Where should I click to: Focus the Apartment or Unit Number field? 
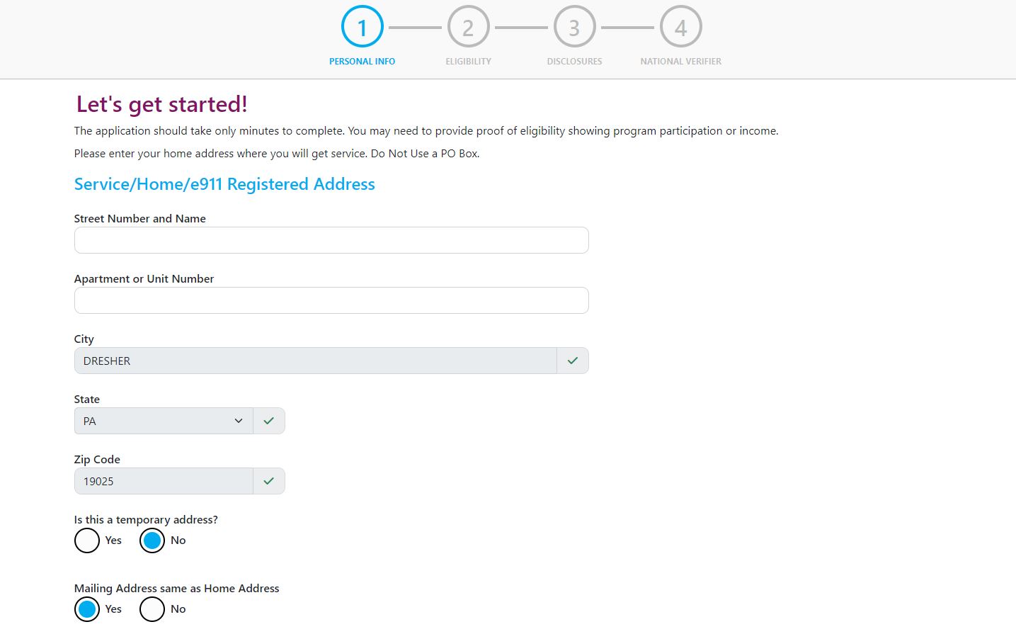click(331, 300)
